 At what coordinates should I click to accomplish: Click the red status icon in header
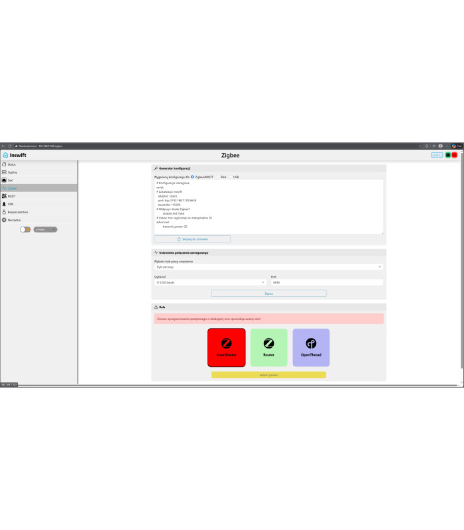click(x=455, y=155)
